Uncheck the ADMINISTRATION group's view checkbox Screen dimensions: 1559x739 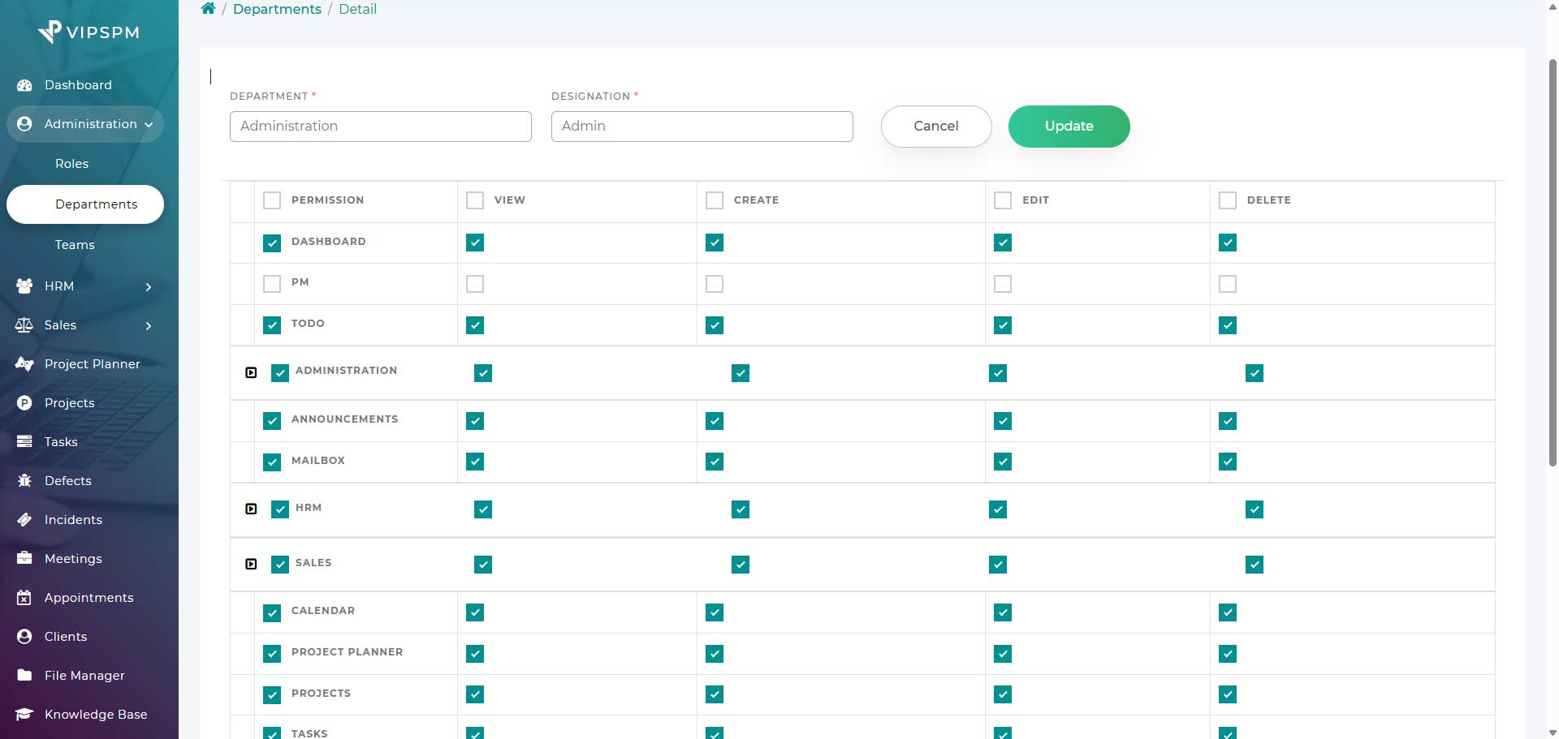483,373
